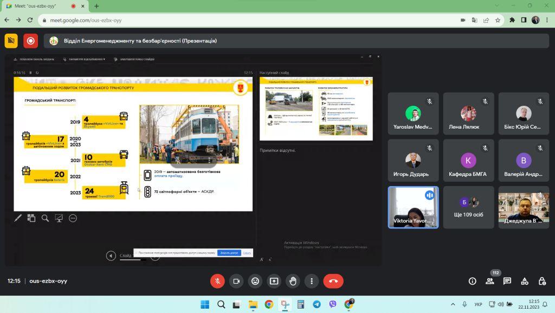Open 'Ще 109 осіб' participants tile
The image size is (555, 313).
click(x=468, y=207)
